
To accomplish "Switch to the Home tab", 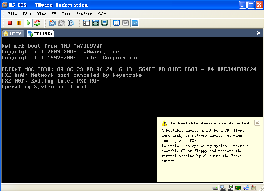I will click(13, 33).
